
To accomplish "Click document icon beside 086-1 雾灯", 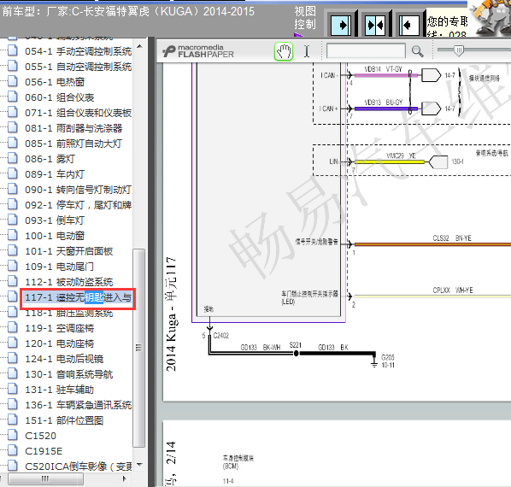I will click(x=12, y=158).
